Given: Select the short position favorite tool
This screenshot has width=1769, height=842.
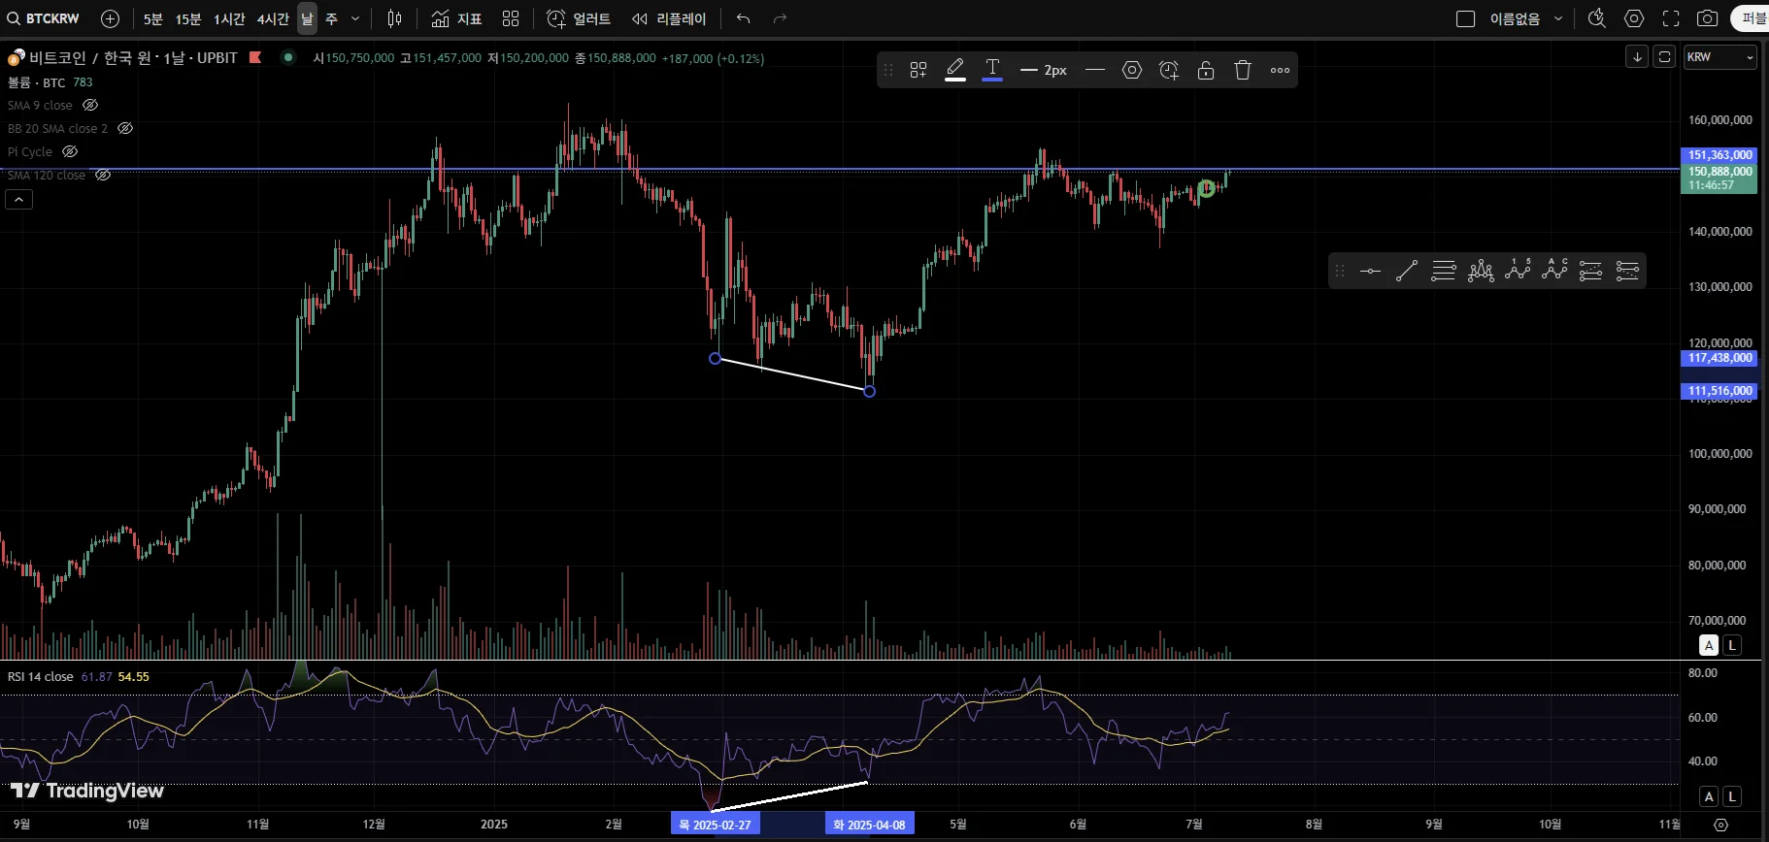Looking at the screenshot, I should pyautogui.click(x=1627, y=271).
